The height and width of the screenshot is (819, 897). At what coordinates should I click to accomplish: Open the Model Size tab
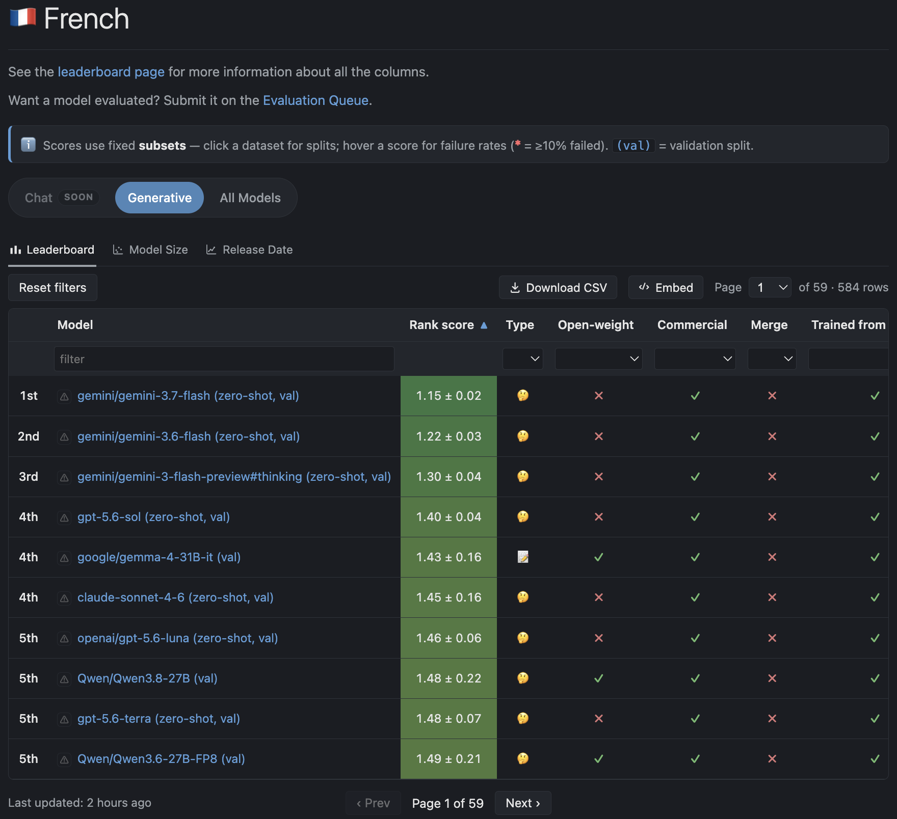[x=150, y=250]
